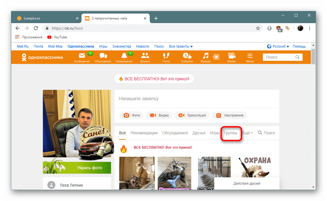Click the music player play button

(x=216, y=57)
